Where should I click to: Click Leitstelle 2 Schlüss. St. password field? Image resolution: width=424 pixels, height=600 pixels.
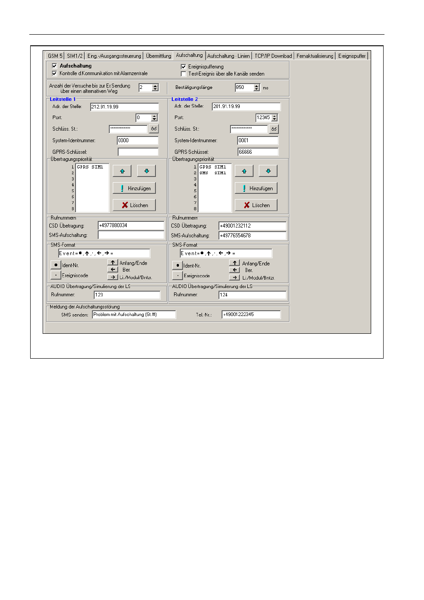[x=249, y=129]
